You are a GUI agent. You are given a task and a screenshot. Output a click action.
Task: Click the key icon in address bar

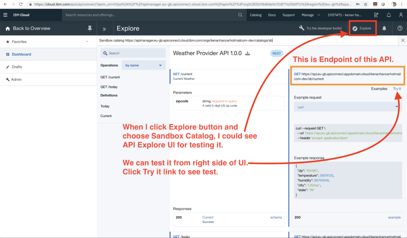click(x=358, y=4)
